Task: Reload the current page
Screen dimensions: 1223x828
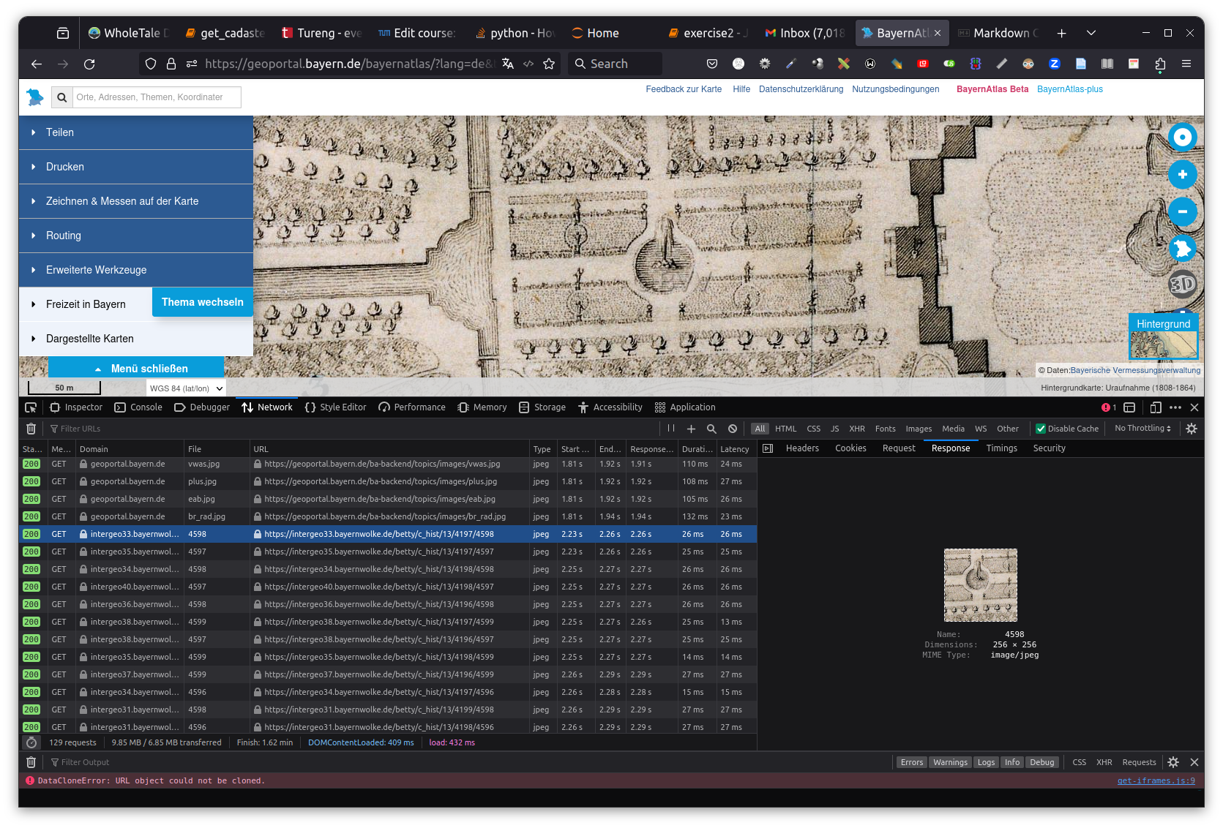Action: coord(89,64)
